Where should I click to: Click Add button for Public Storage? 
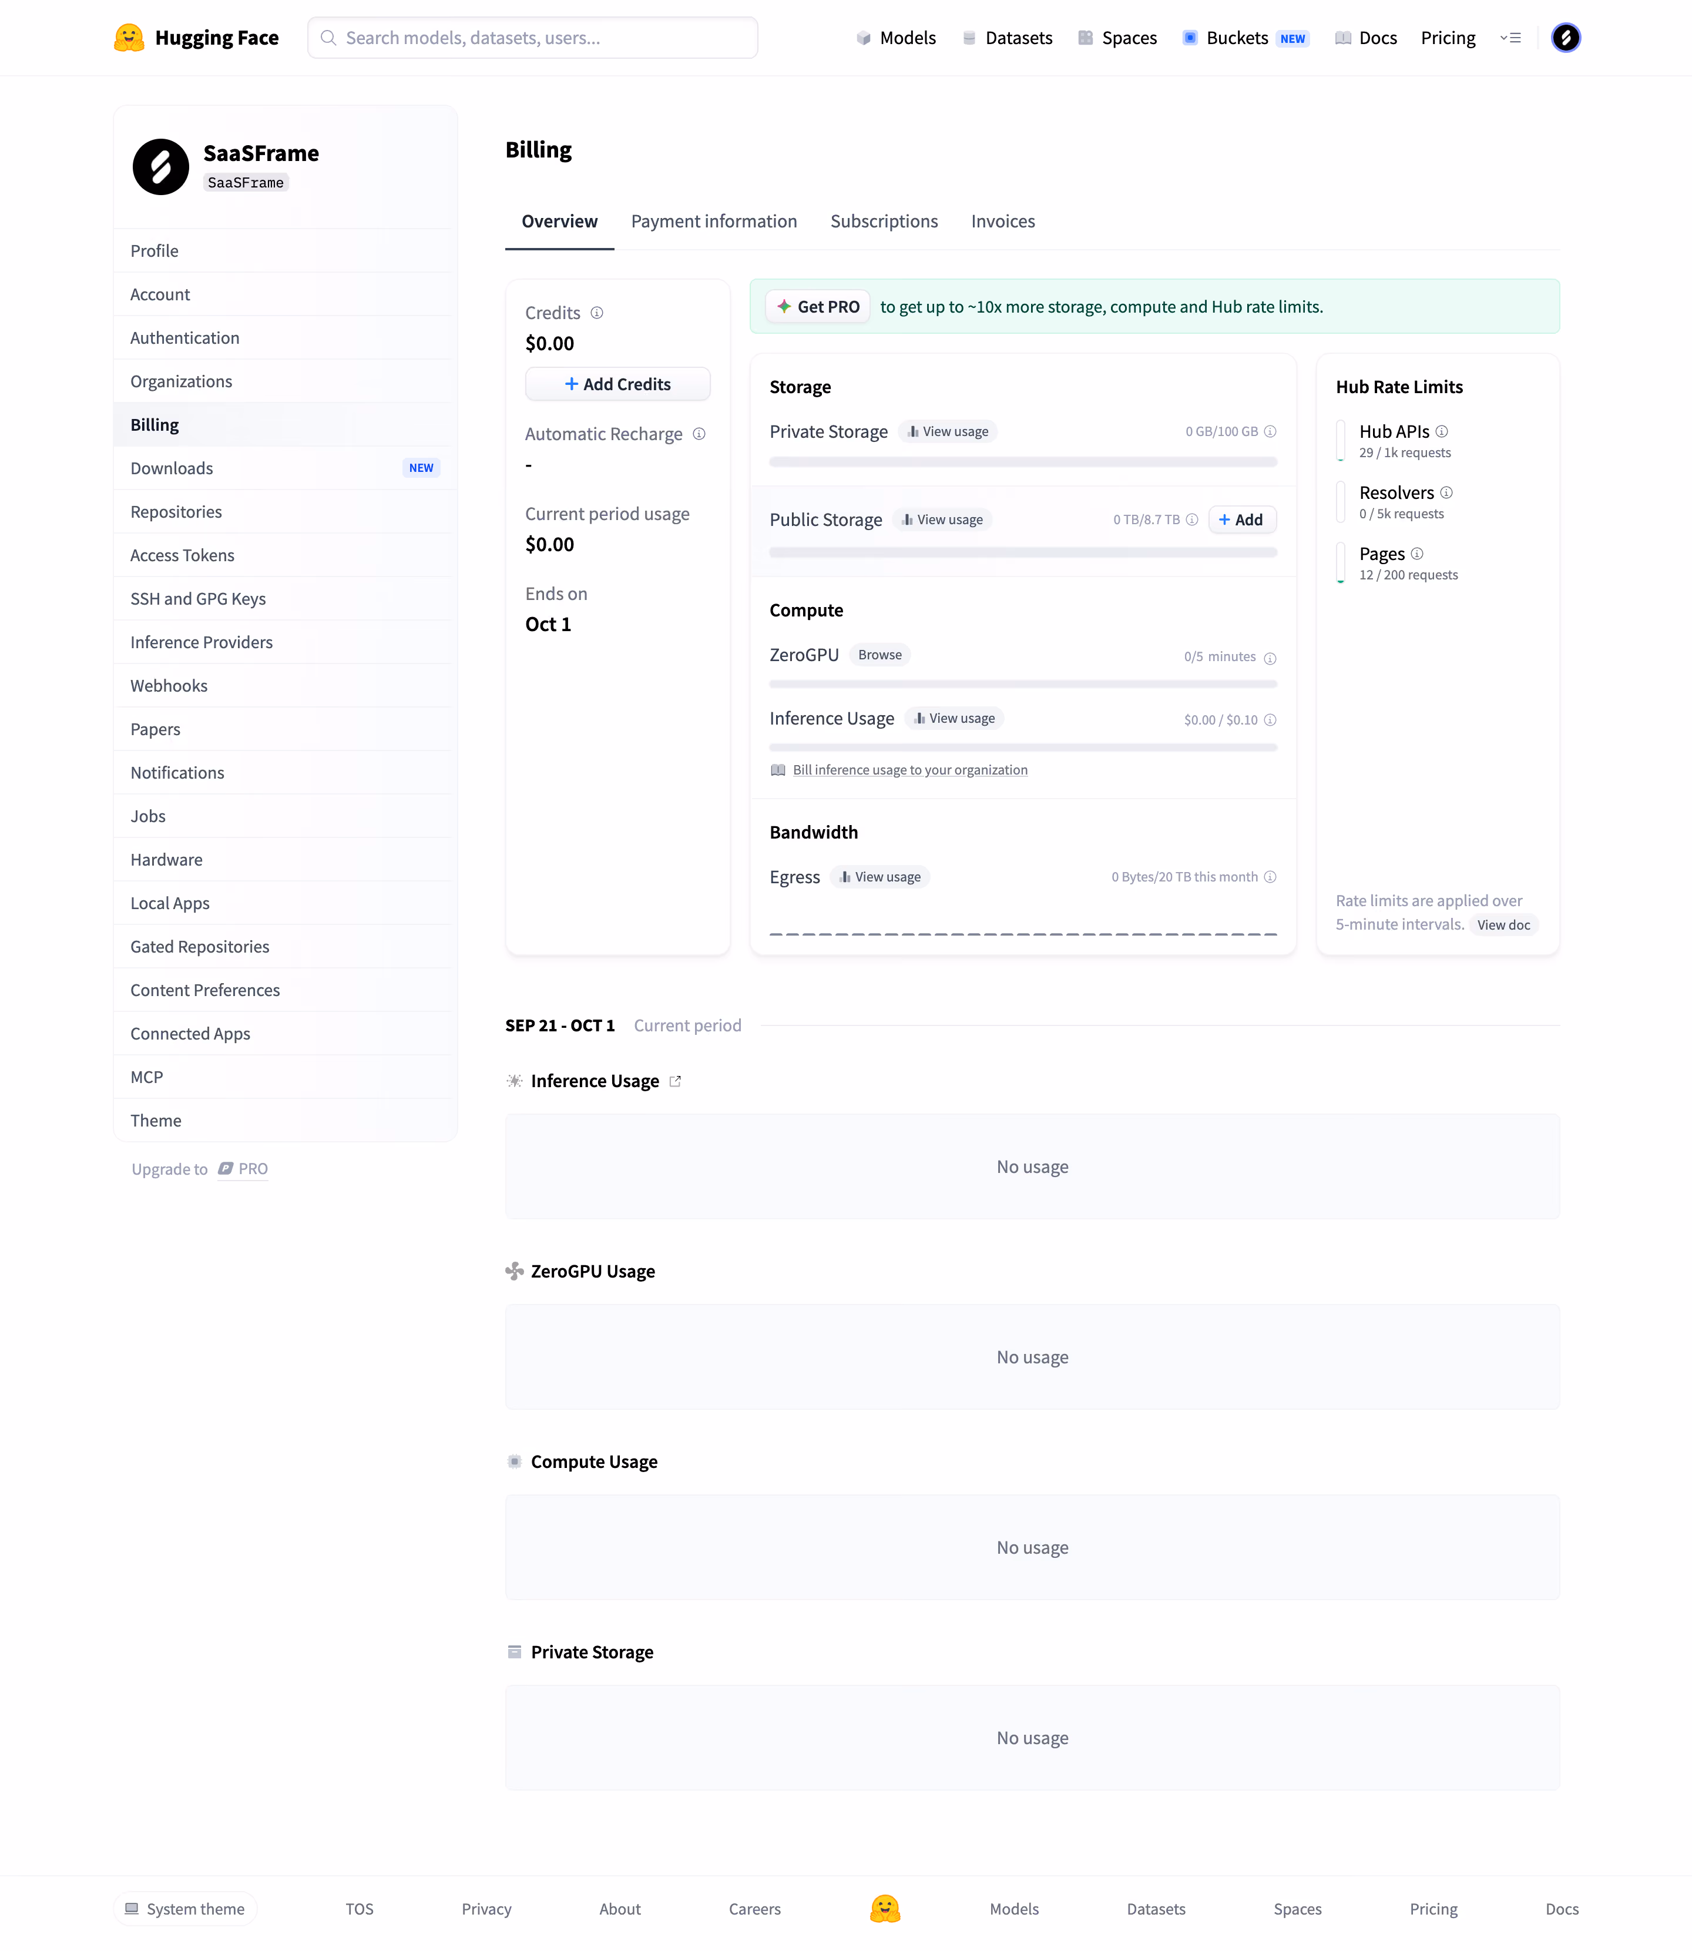[1241, 519]
